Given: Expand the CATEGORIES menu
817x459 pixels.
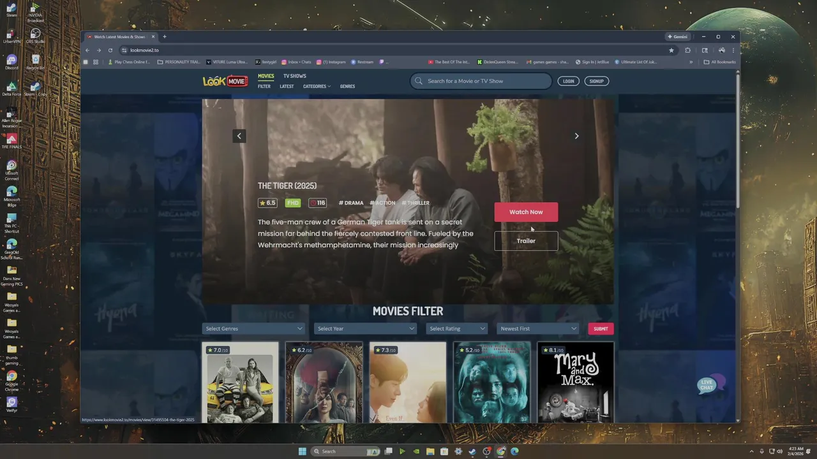Looking at the screenshot, I should coord(317,86).
